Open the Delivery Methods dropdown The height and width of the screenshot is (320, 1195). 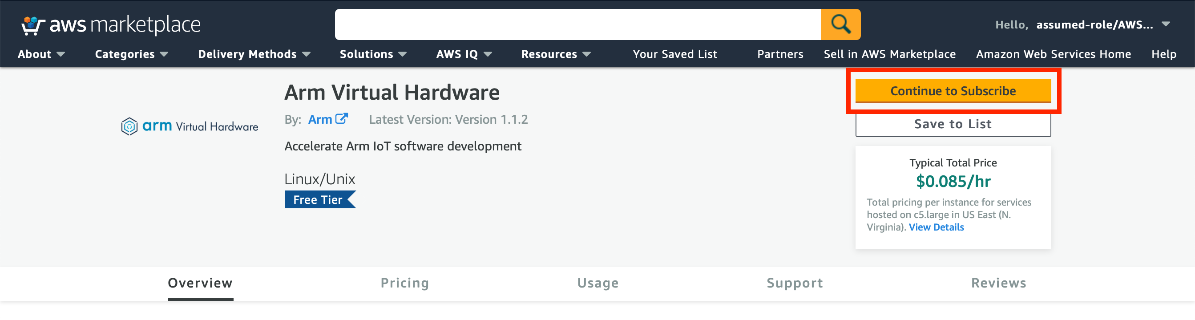click(254, 54)
